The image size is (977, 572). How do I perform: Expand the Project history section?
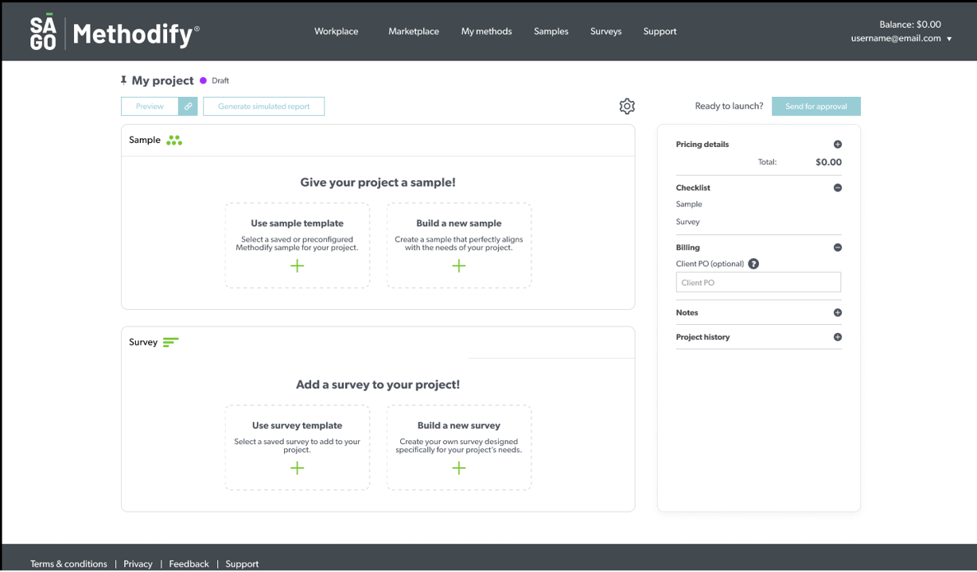click(837, 338)
